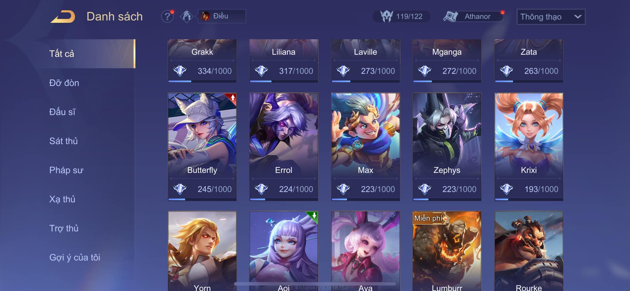Image resolution: width=630 pixels, height=291 pixels.
Task: Click Grakk's proficiency shield icon
Action: [x=180, y=71]
